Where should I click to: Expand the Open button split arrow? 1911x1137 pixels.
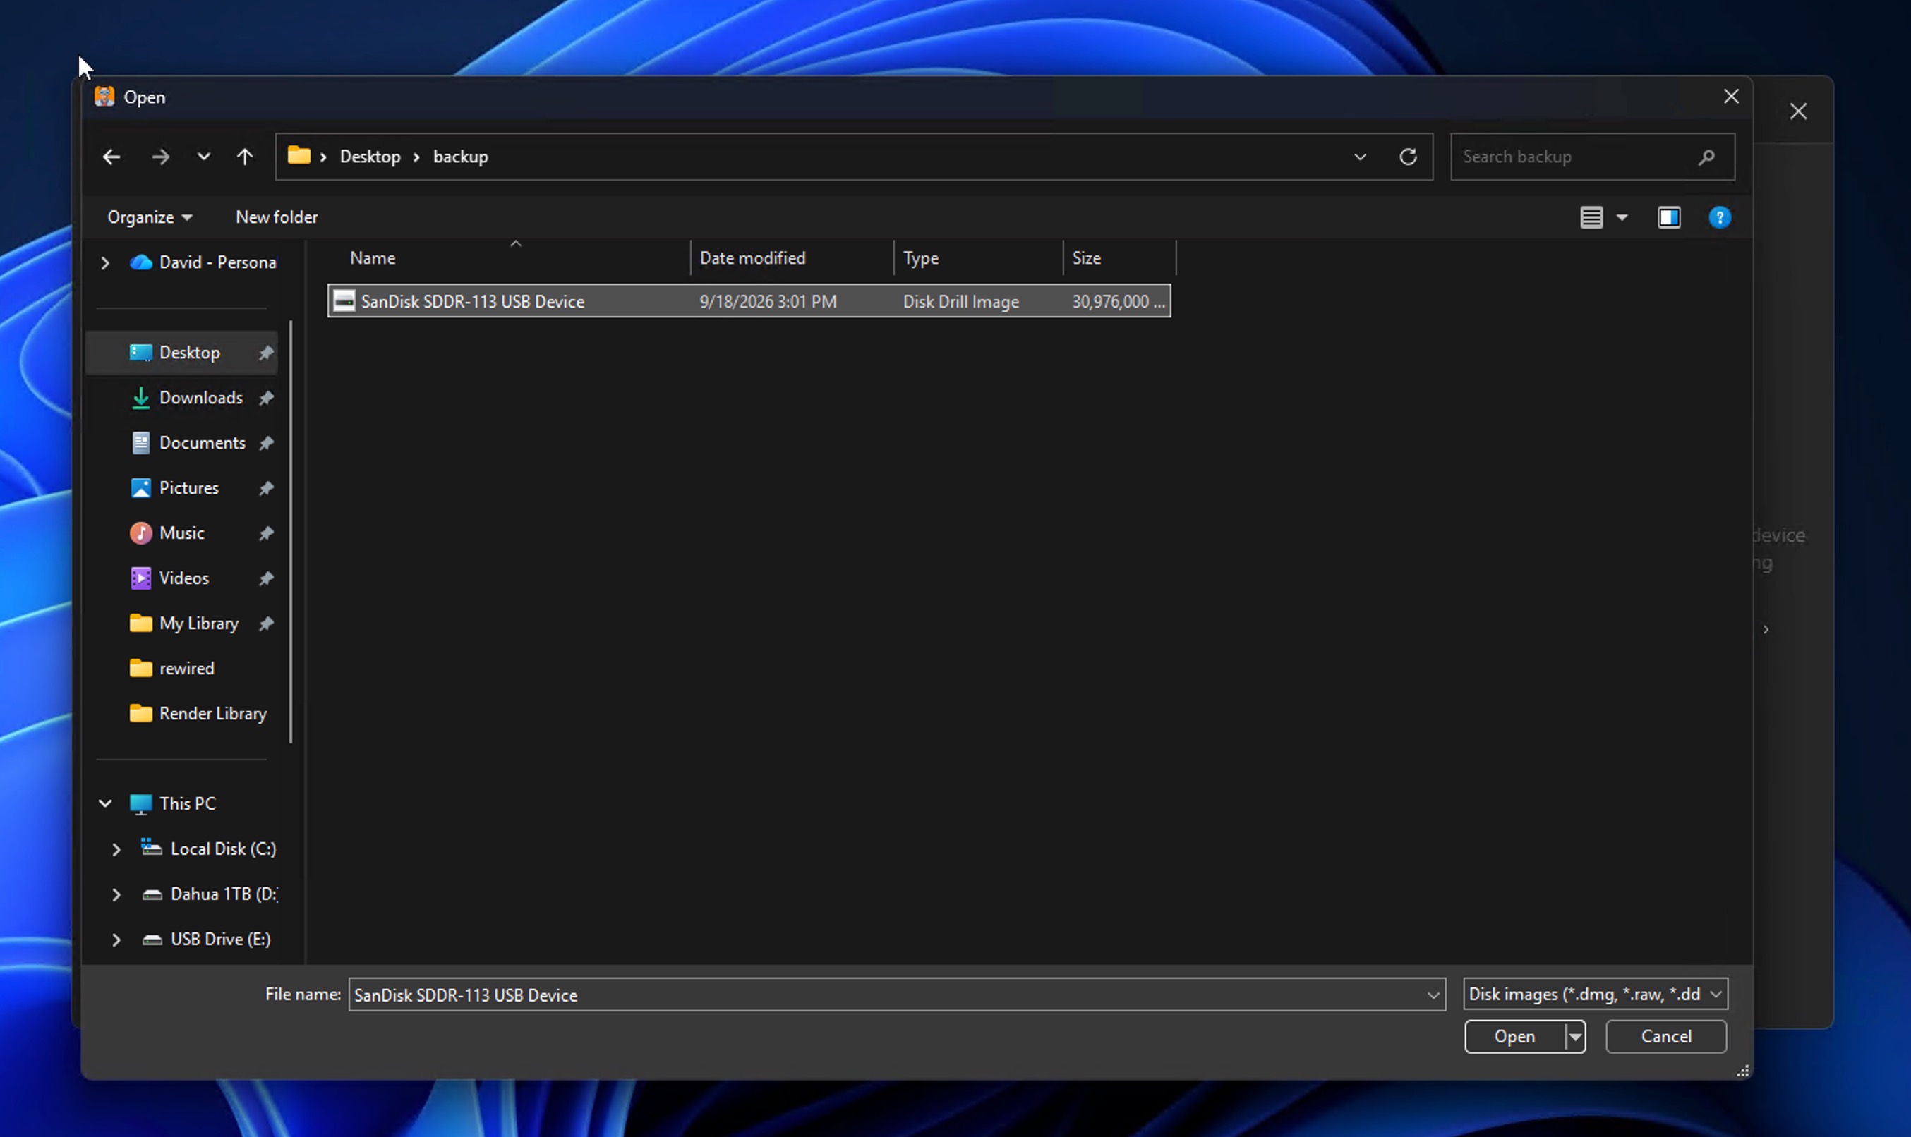coord(1575,1037)
